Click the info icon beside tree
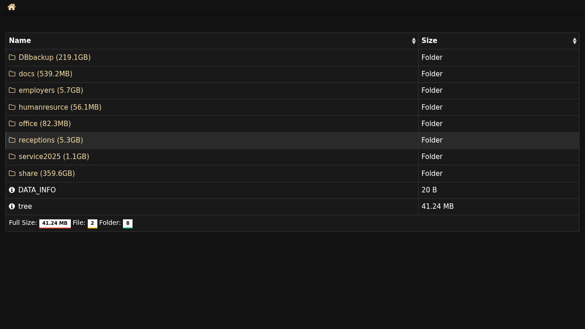Image resolution: width=585 pixels, height=329 pixels. [12, 207]
